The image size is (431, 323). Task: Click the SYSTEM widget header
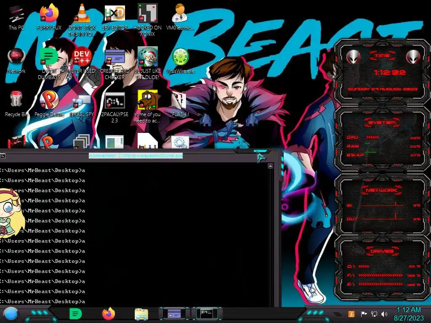coord(382,122)
